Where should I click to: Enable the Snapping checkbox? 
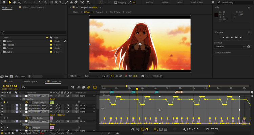(x=116, y=2)
